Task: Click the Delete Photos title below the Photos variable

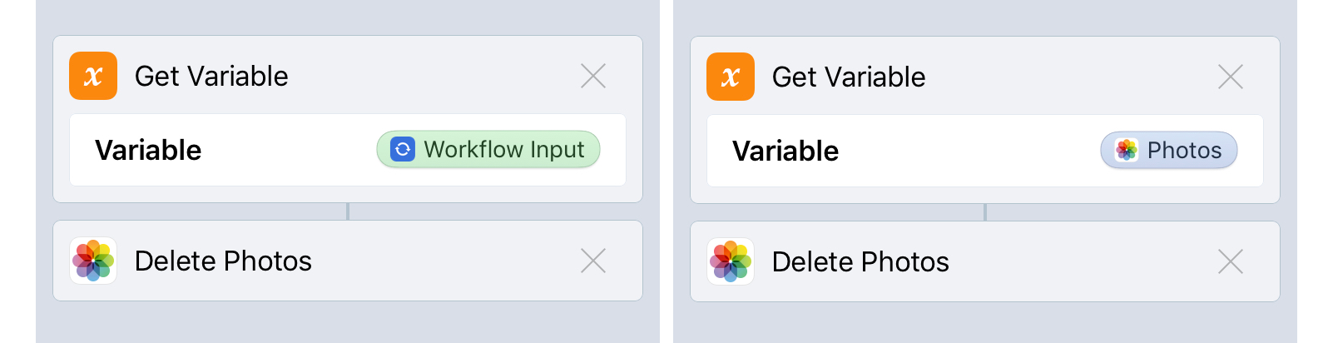Action: pos(860,261)
